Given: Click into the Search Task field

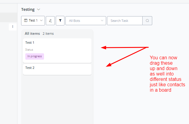Looking at the screenshot, I should pyautogui.click(x=124, y=21).
